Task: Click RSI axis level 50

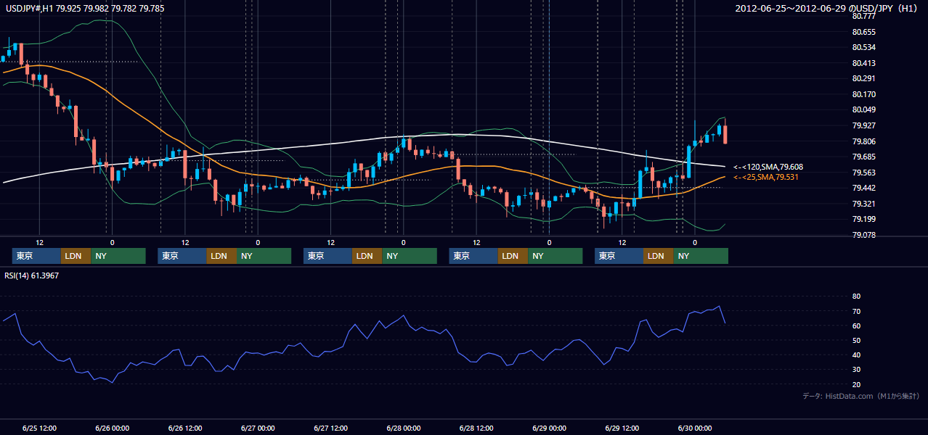Action: (x=856, y=340)
